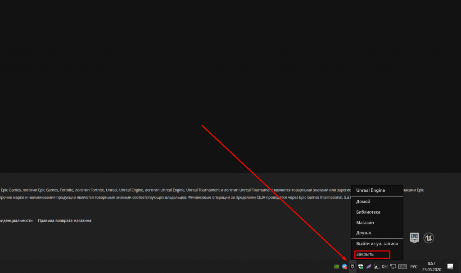Open NVIDIA tray icon
The image size is (461, 273).
[x=336, y=266]
